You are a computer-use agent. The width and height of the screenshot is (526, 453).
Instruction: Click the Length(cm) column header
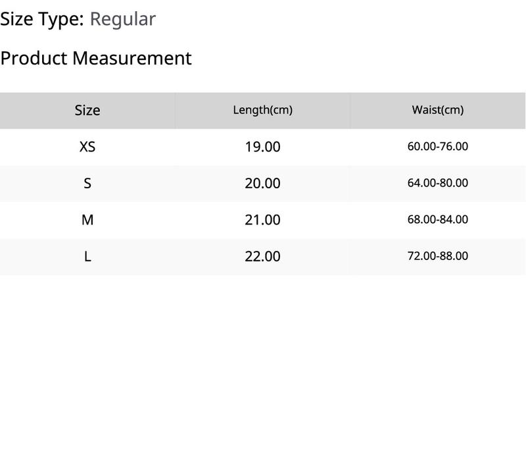pos(262,110)
